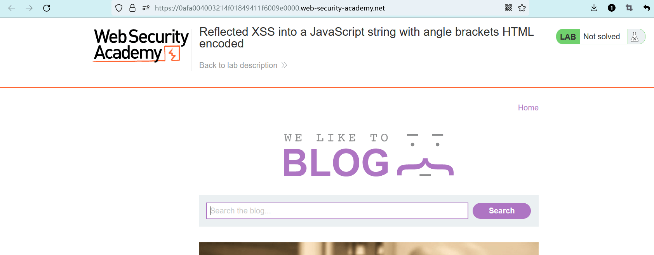The height and width of the screenshot is (255, 654).
Task: Focus the Search the blog field
Action: pos(337,211)
